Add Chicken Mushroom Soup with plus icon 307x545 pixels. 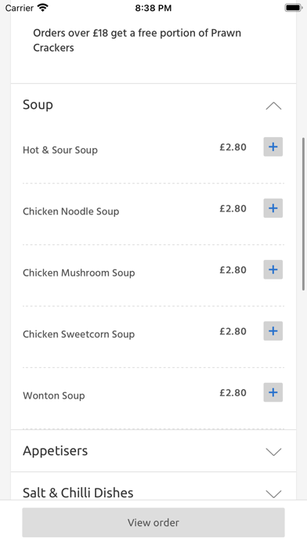[273, 269]
